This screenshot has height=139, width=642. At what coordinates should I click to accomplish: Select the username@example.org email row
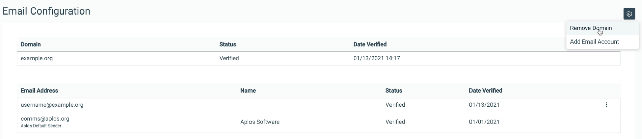(319, 105)
